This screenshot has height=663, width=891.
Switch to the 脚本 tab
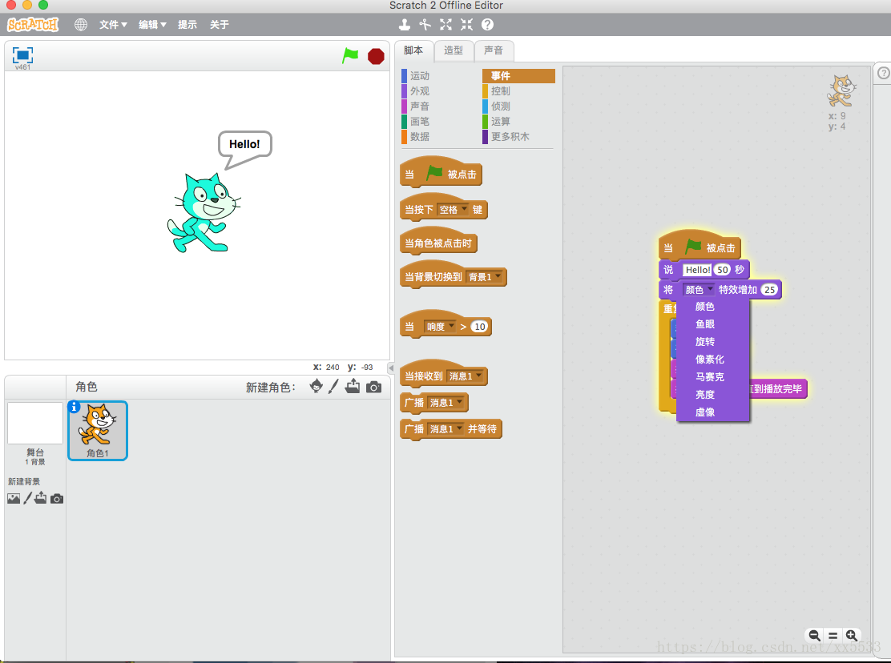[x=413, y=50]
